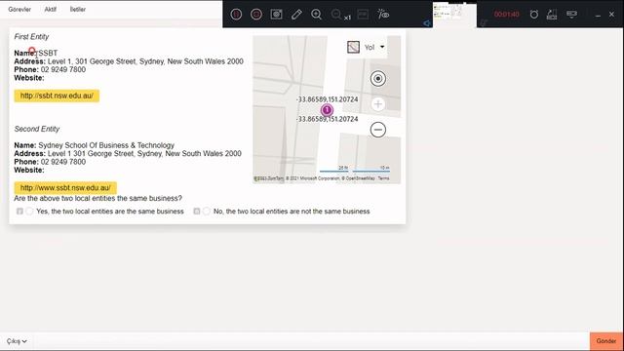The height and width of the screenshot is (351, 624).
Task: Close the recorder toolbar
Action: [611, 15]
